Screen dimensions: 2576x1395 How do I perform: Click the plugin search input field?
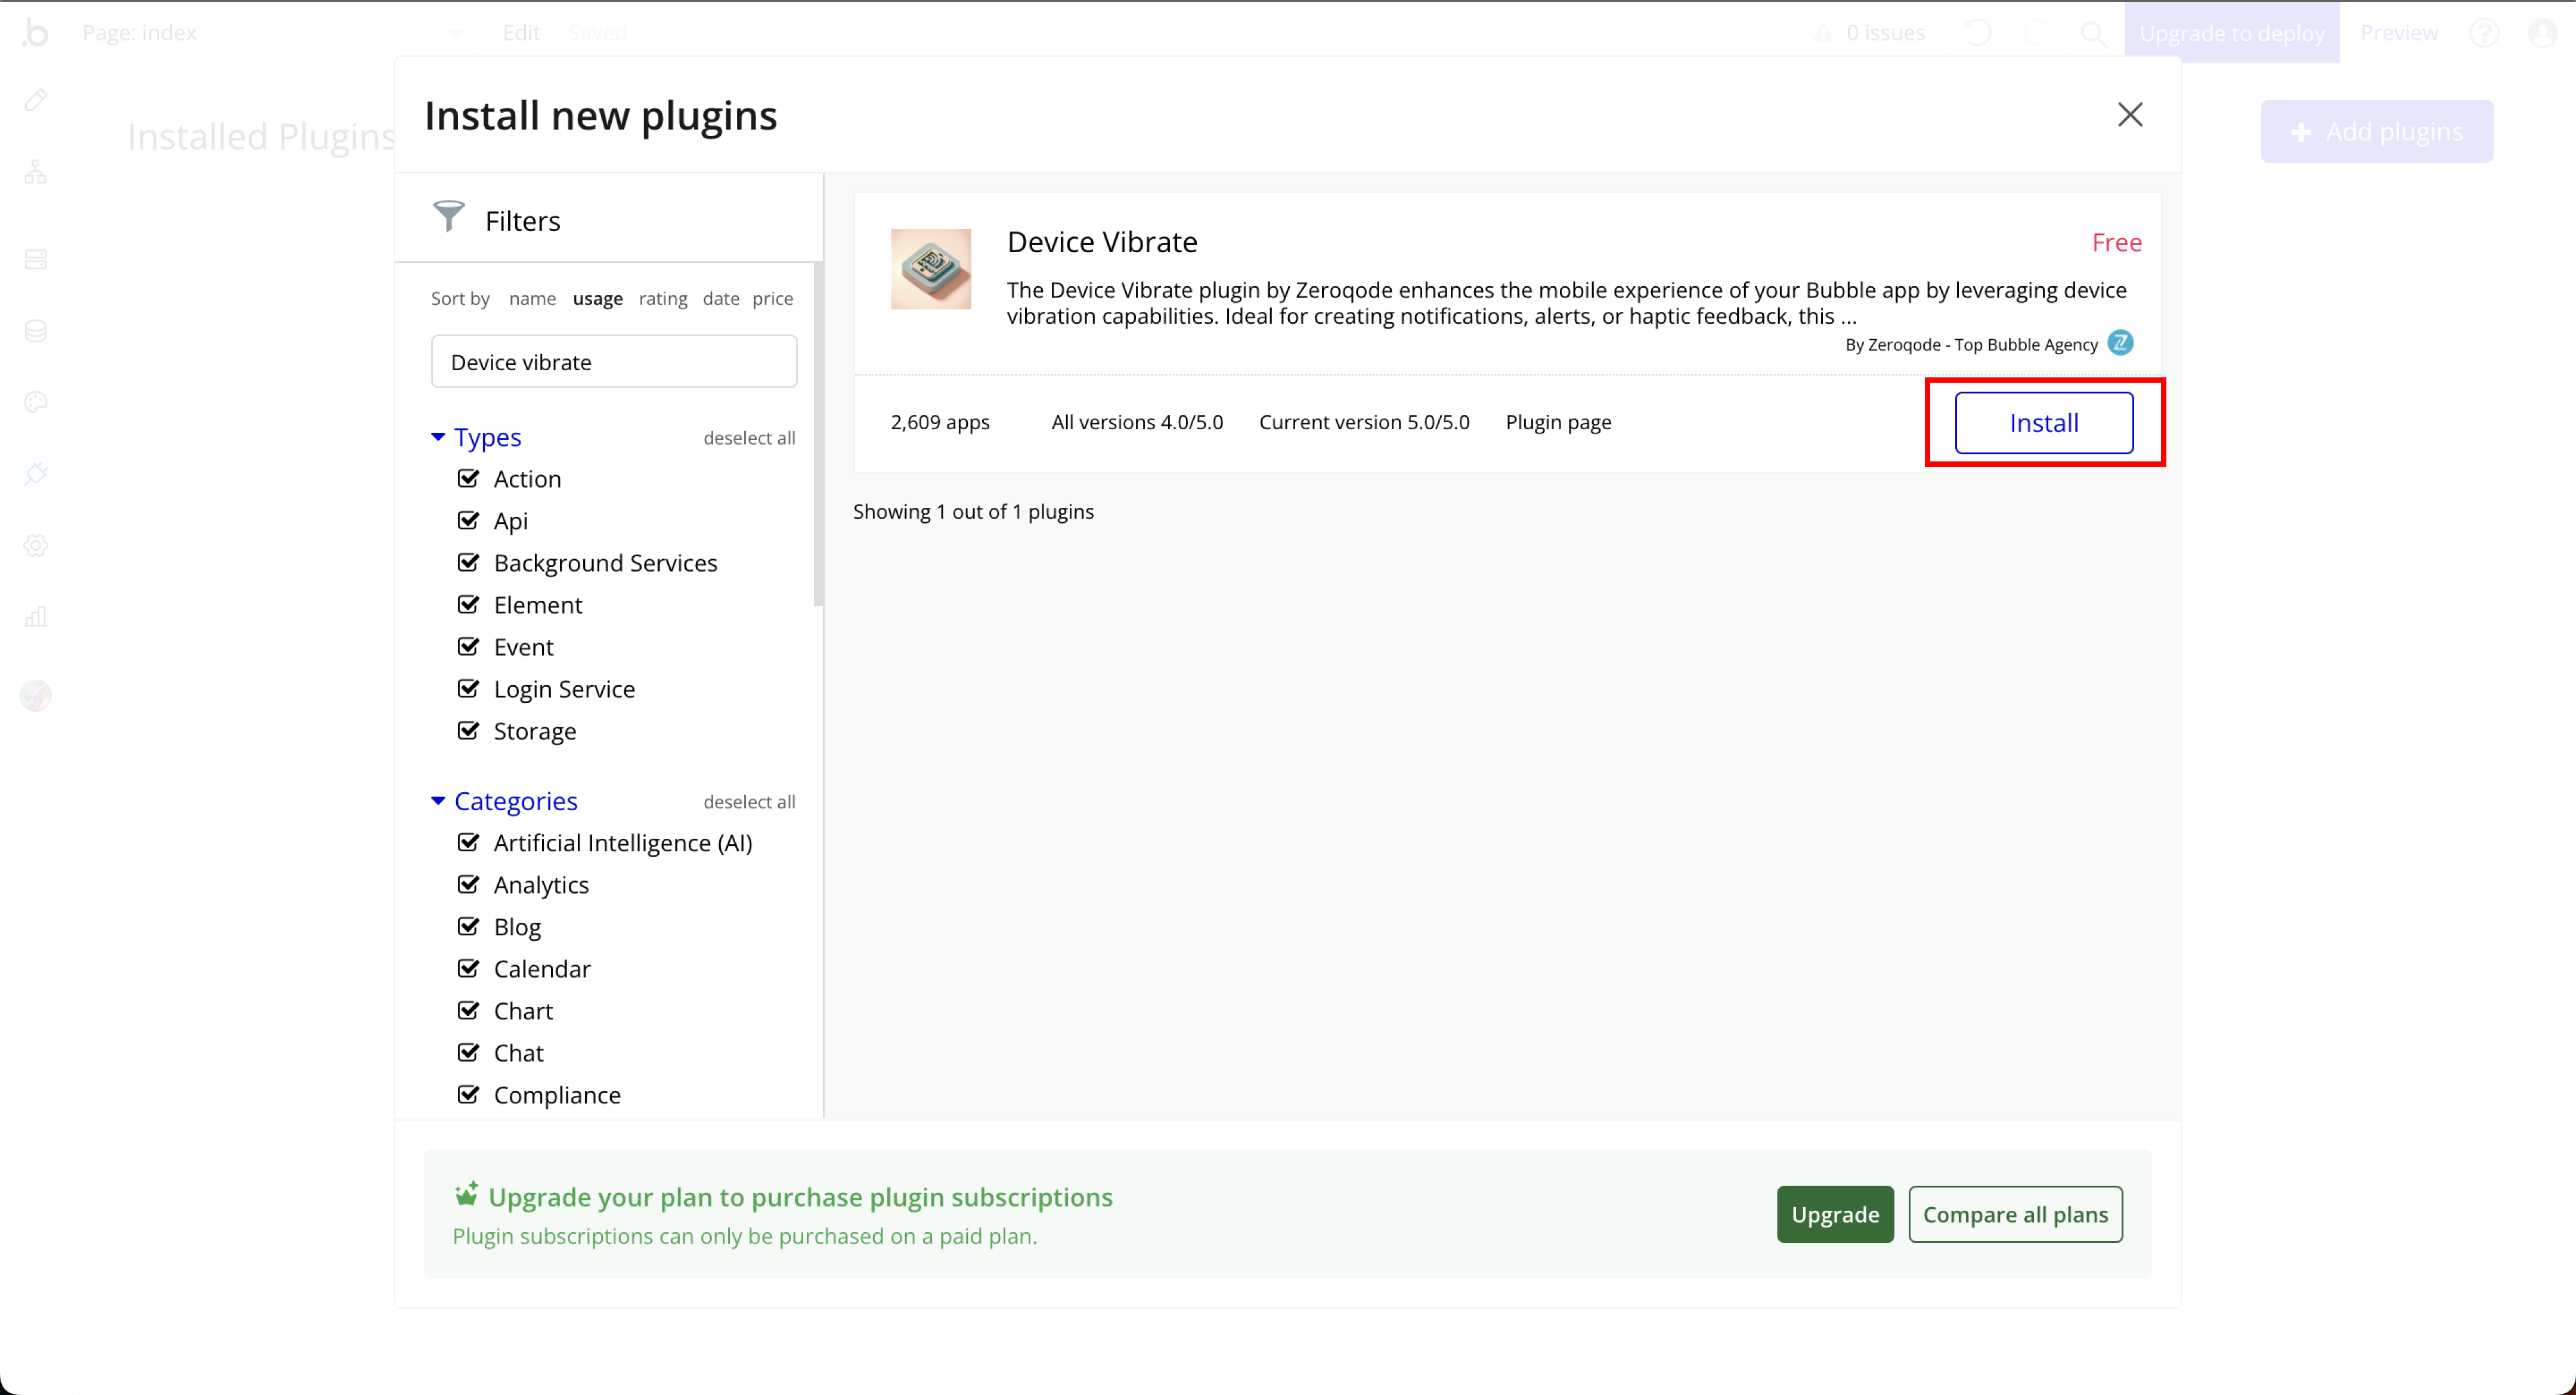click(613, 362)
